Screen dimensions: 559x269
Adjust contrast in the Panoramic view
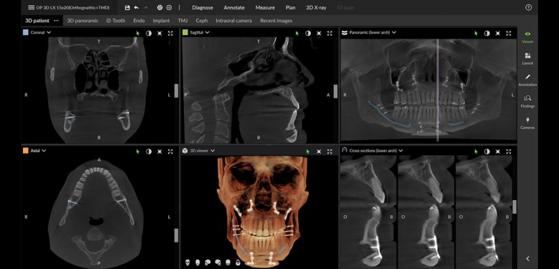point(487,33)
